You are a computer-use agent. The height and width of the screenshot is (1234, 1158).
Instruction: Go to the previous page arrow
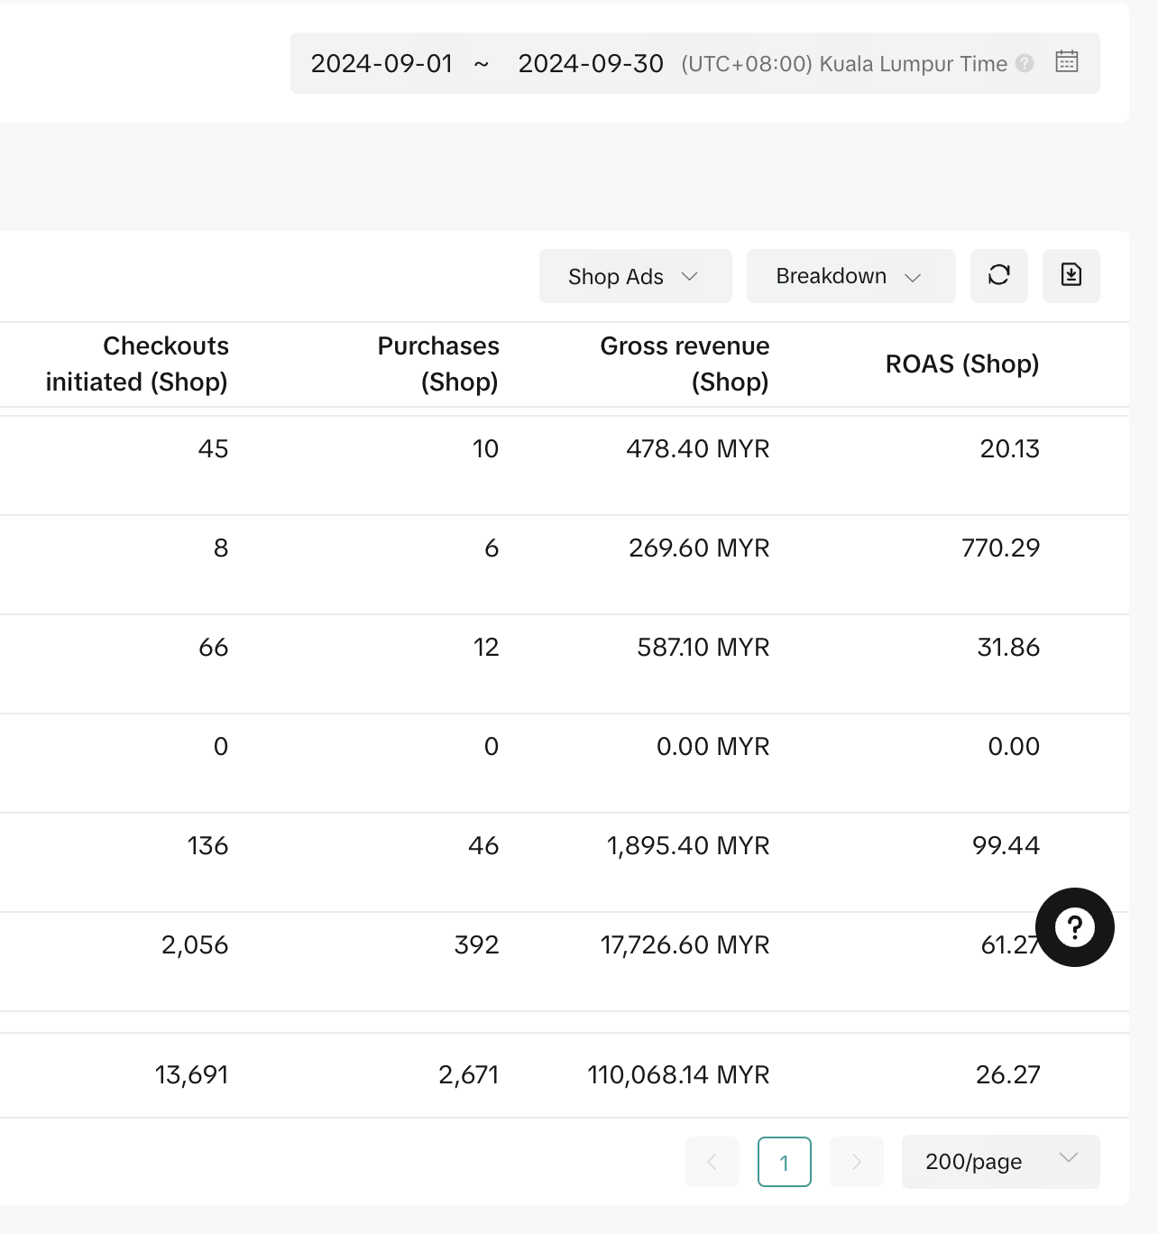[x=712, y=1162]
